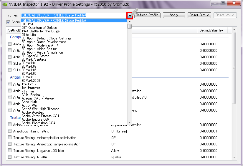Viewport: 243px width, 166px height.
Task: Choose 007: Quantum of Solace profile
Action: tap(74, 28)
